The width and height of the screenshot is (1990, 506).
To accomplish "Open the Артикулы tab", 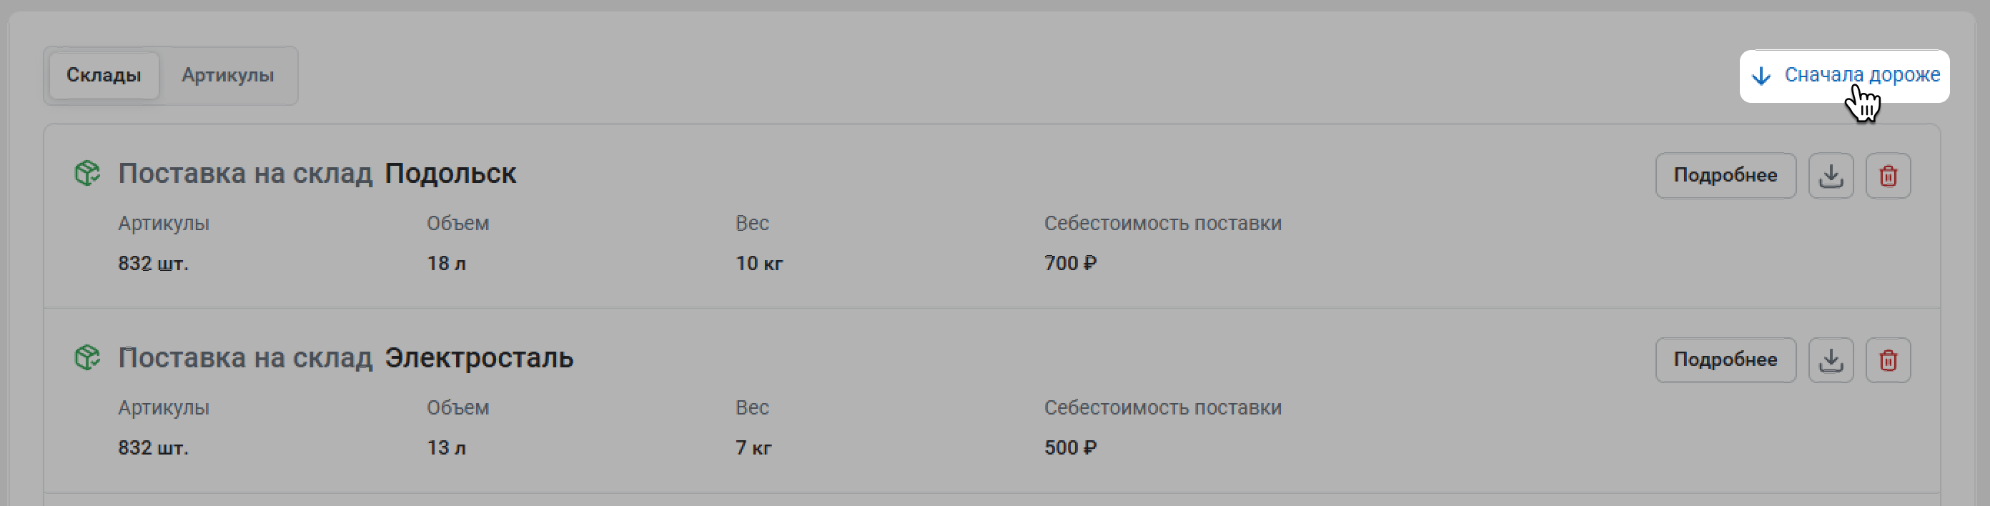I will pos(227,76).
